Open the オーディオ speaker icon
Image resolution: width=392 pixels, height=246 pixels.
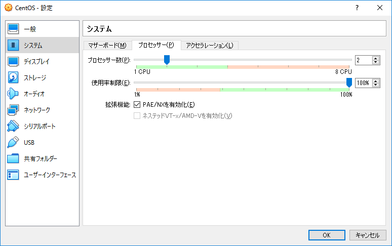(x=13, y=94)
